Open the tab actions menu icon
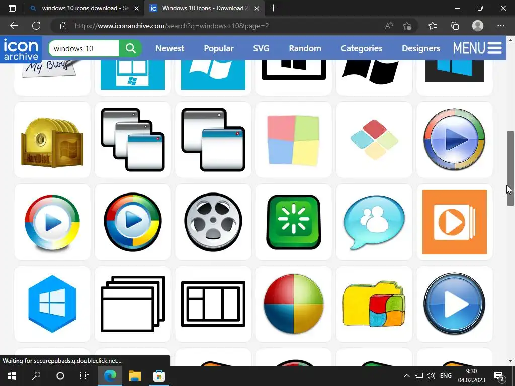The image size is (515, 386). pos(12,8)
